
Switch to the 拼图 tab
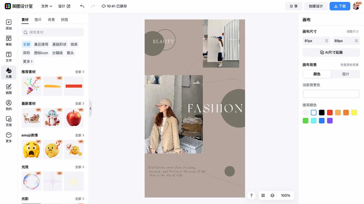(x=64, y=20)
